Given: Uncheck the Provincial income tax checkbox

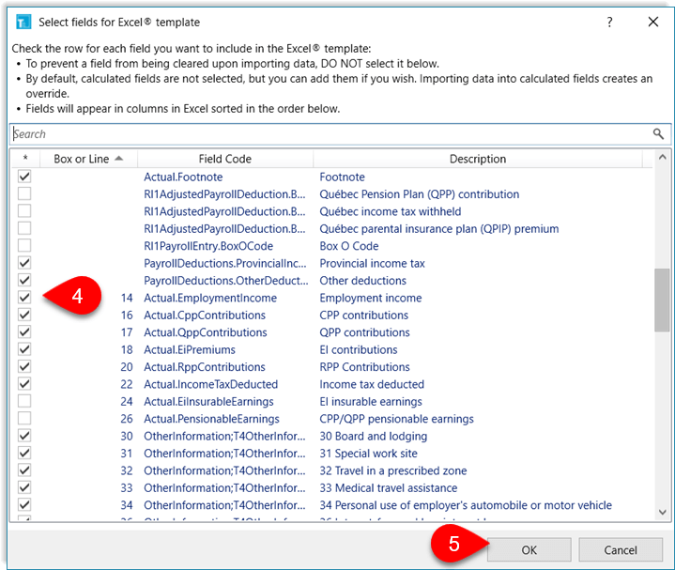Looking at the screenshot, I should tap(24, 263).
